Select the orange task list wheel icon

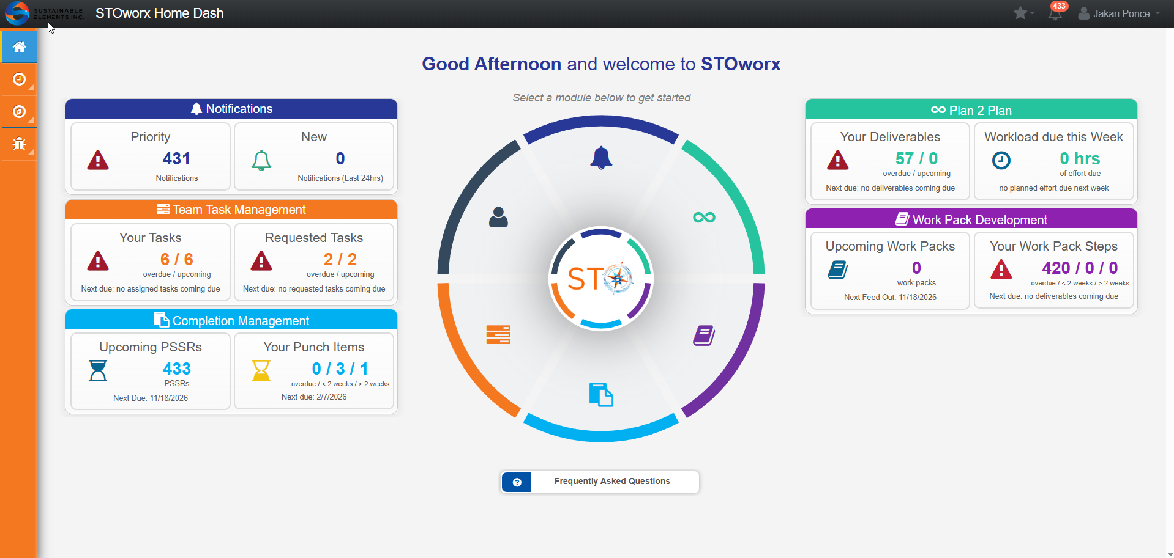point(498,335)
